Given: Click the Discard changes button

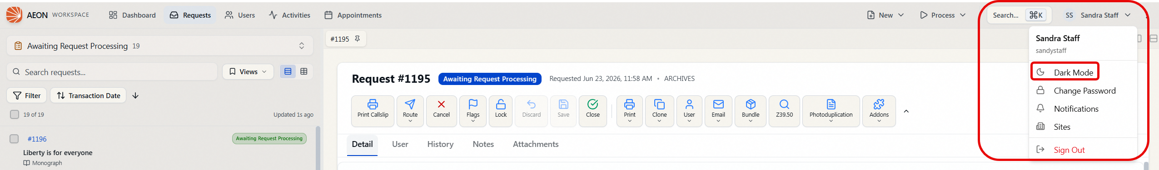Looking at the screenshot, I should click(x=531, y=111).
